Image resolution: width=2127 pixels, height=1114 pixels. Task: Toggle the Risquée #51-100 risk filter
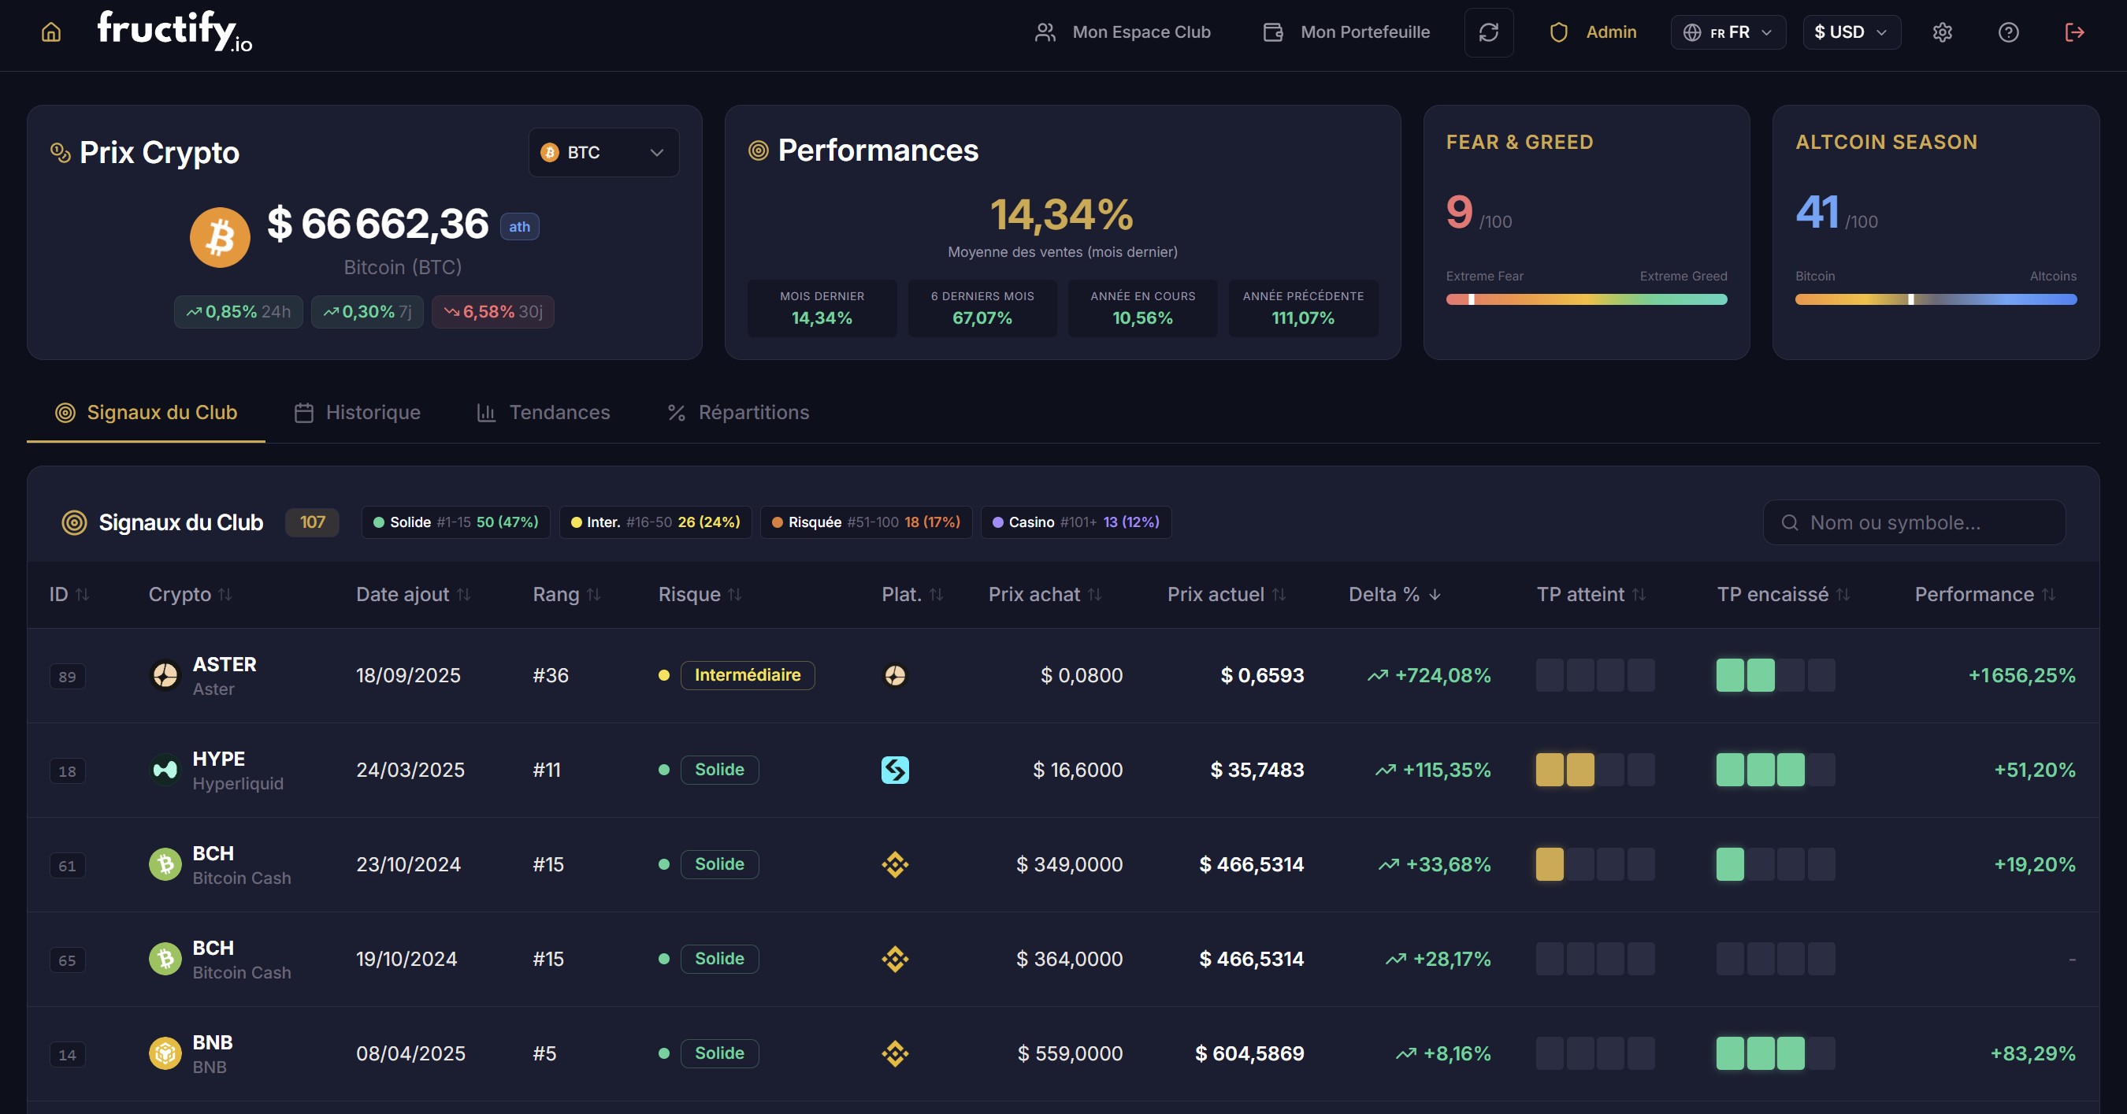[865, 522]
